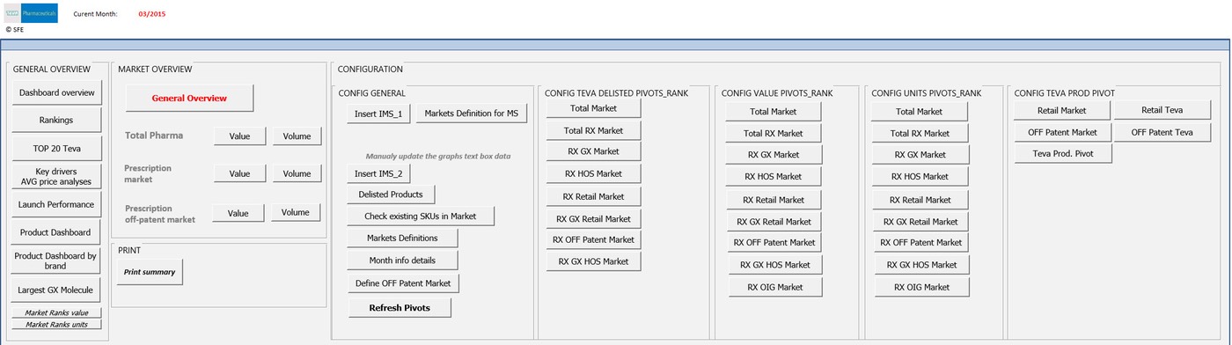Open Total Market in Value pivots

774,112
